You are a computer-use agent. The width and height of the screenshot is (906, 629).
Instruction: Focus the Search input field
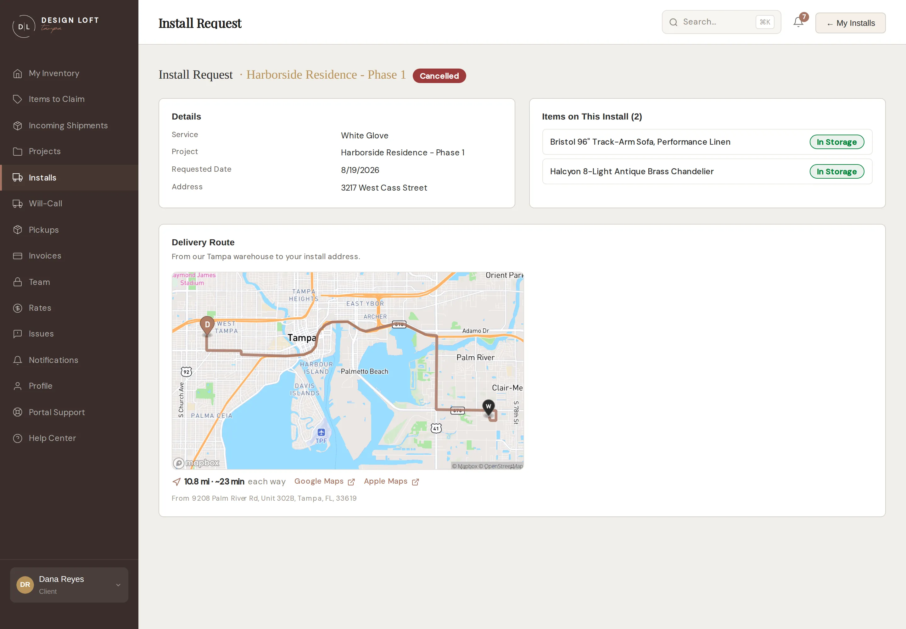point(721,22)
